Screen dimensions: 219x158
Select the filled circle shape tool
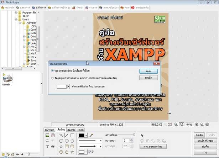pyautogui.click(x=61, y=152)
